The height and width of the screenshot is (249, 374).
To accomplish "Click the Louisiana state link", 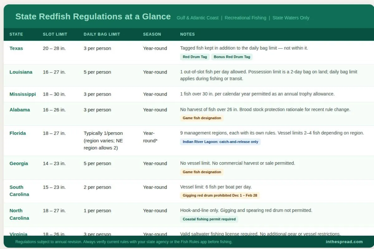I will pos(21,72).
